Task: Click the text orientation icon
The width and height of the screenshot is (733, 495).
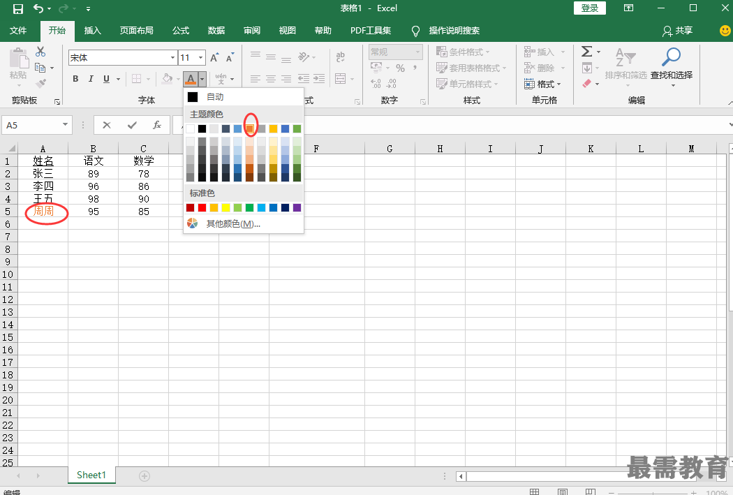Action: (x=304, y=57)
